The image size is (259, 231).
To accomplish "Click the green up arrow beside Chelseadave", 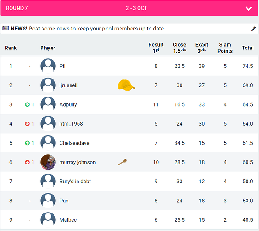I will [x=27, y=143].
